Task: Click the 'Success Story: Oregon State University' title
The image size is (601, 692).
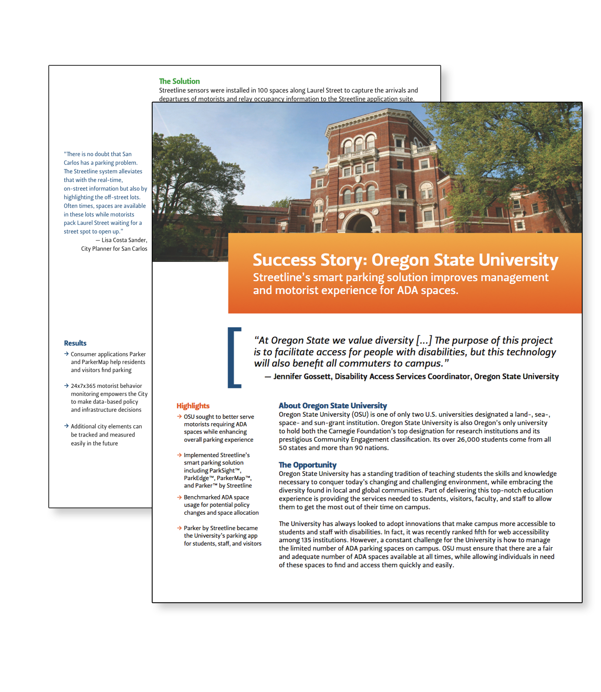Action: click(x=405, y=260)
